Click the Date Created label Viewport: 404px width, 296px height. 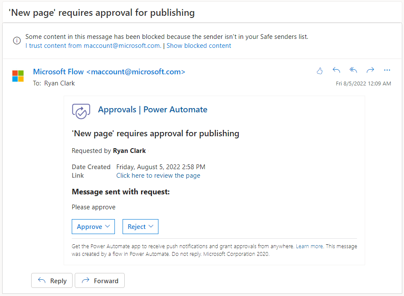click(x=91, y=167)
